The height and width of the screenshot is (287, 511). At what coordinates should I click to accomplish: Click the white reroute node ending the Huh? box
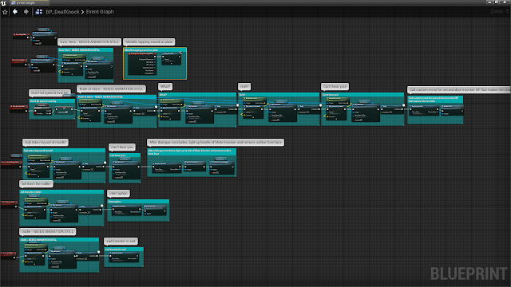coord(321,105)
